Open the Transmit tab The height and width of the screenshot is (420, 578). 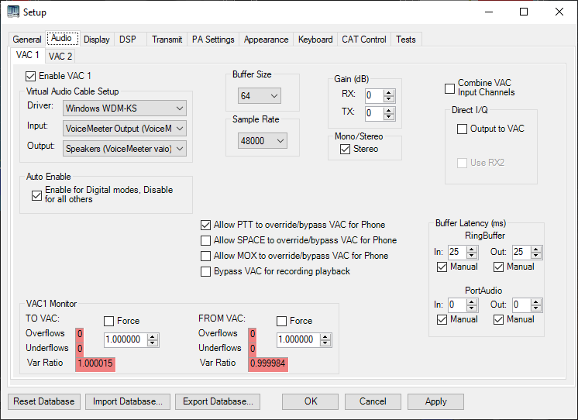click(167, 40)
